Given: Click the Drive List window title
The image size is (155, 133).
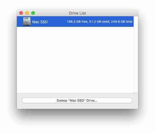Looking at the screenshot, I should click(x=77, y=13).
